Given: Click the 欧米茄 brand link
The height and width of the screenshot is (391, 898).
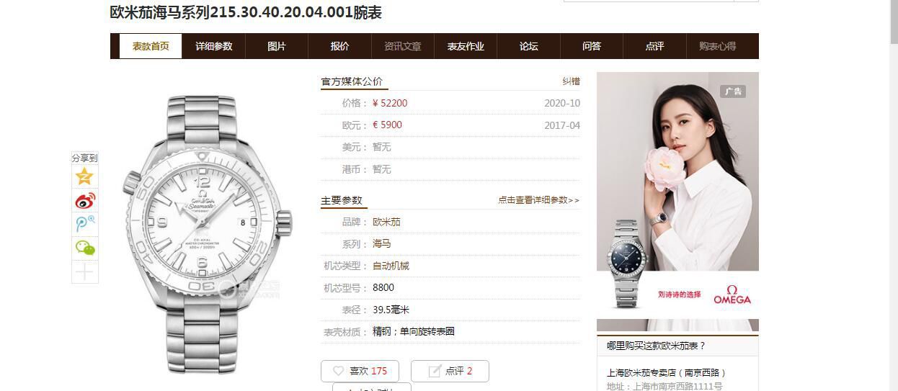Looking at the screenshot, I should point(386,222).
